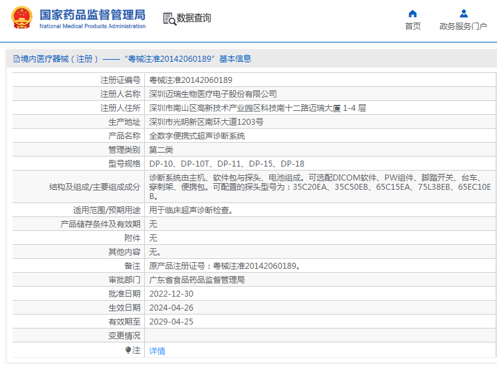Click the 附件 value 无
Viewport: 497px width, 365px height.
pos(153,238)
